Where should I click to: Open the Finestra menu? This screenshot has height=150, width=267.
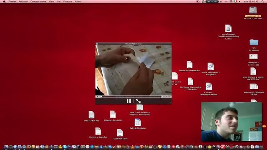(68, 2)
